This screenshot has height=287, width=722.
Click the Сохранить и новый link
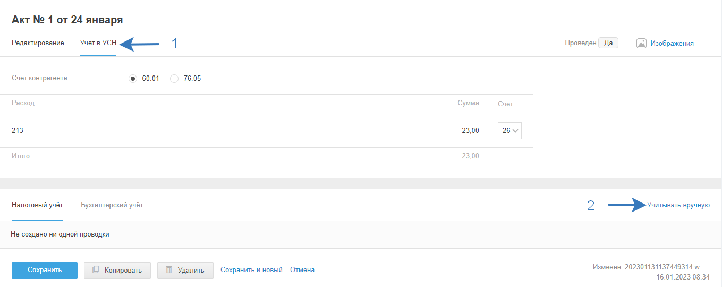[x=251, y=270]
